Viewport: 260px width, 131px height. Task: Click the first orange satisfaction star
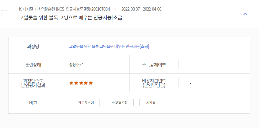tap(71, 83)
